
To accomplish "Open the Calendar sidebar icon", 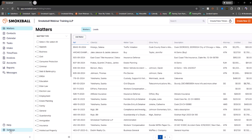I will (4, 38).
